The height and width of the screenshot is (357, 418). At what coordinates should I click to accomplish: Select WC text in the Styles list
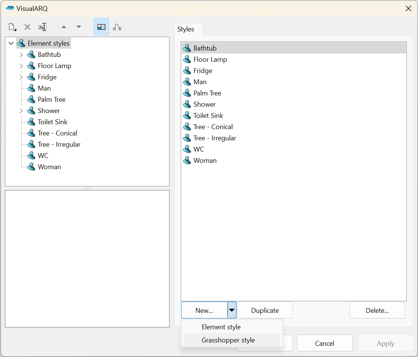199,149
